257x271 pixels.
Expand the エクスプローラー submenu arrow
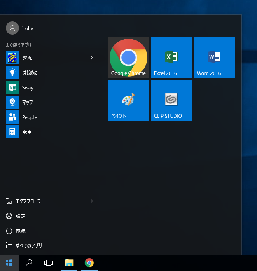(x=92, y=201)
